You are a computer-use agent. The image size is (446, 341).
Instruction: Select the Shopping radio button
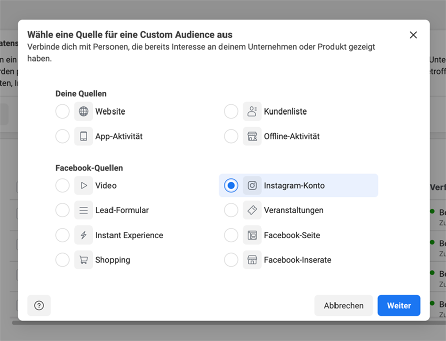[63, 260]
